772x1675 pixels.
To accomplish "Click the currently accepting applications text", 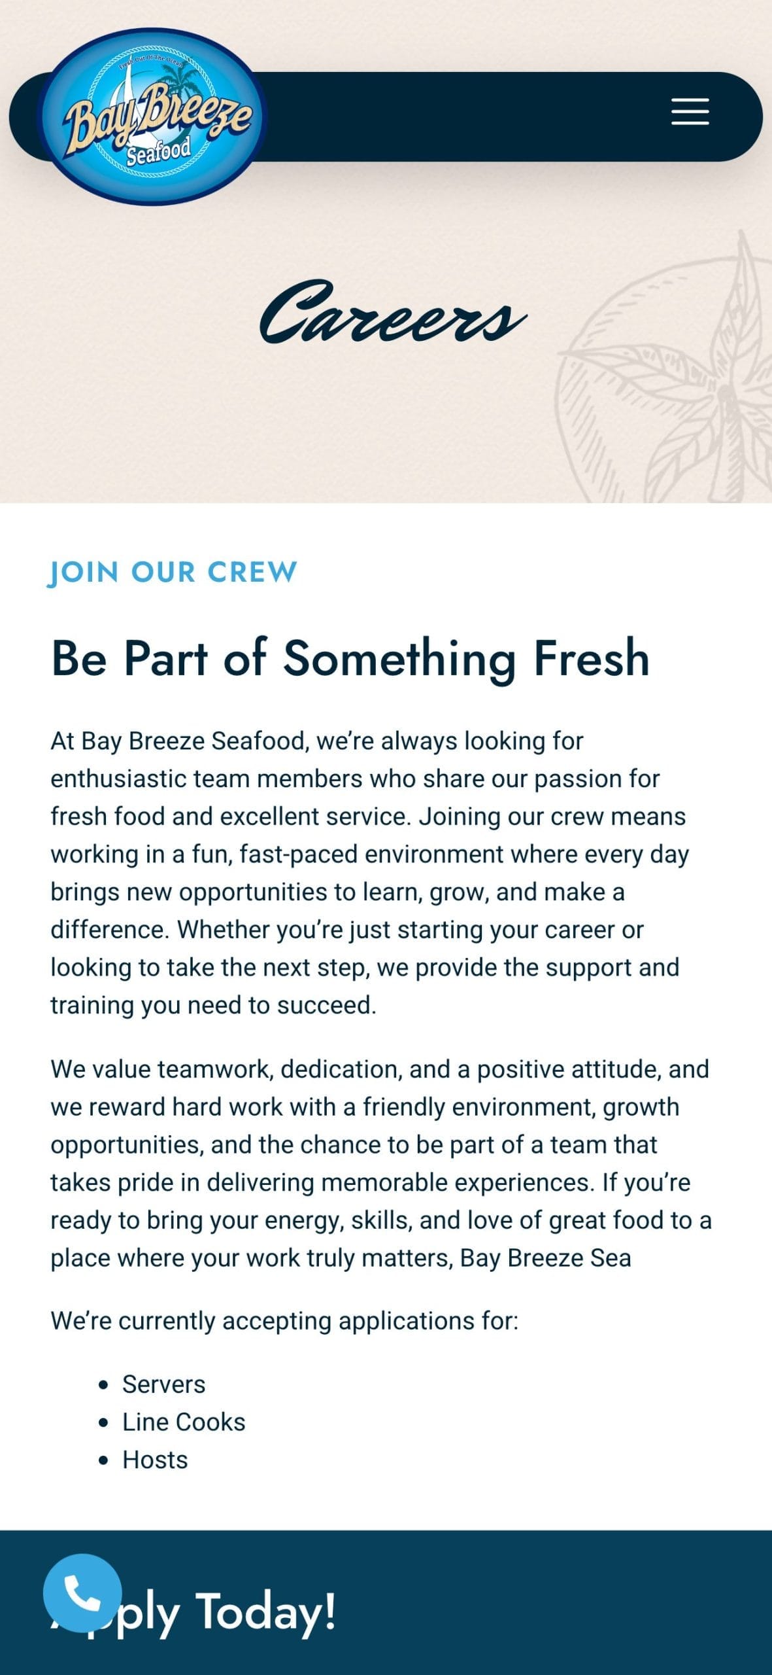I will pos(284,1320).
